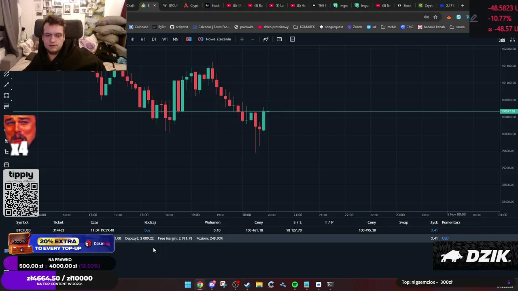The width and height of the screenshot is (518, 291).
Task: Zoom out chart with minus icon
Action: coord(253,39)
